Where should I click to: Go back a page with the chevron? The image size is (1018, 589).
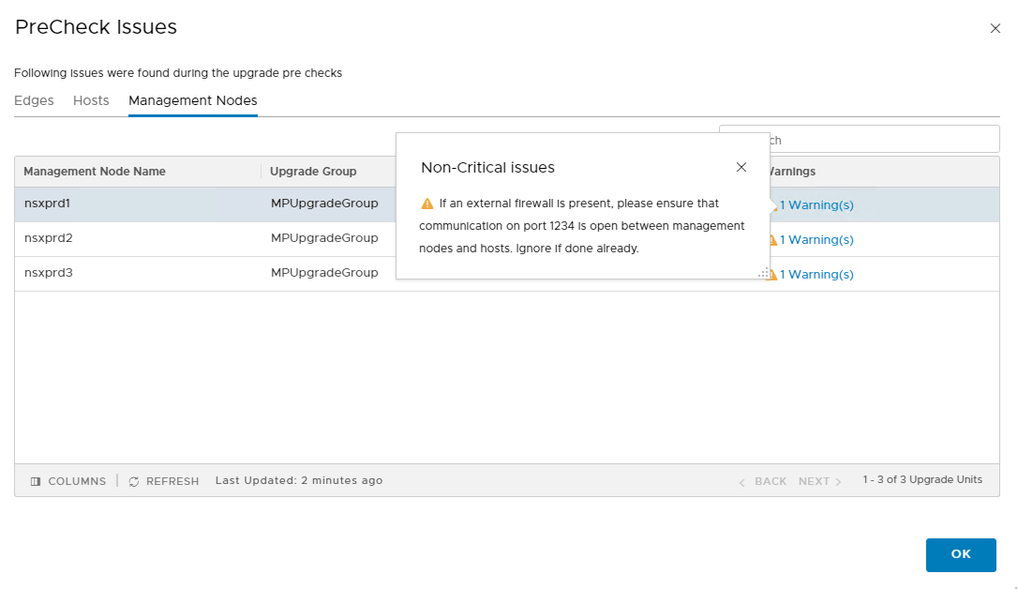[742, 481]
